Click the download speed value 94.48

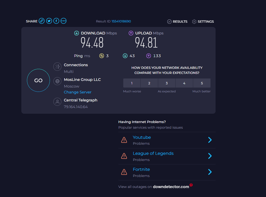(x=92, y=43)
